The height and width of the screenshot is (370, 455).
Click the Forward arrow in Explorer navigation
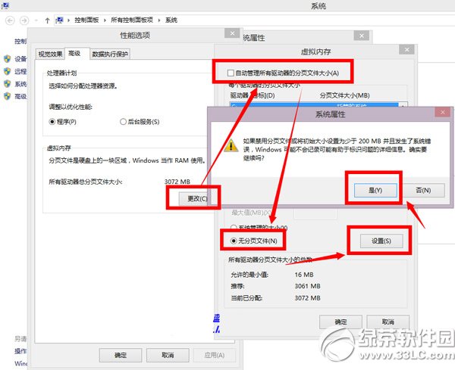click(24, 20)
